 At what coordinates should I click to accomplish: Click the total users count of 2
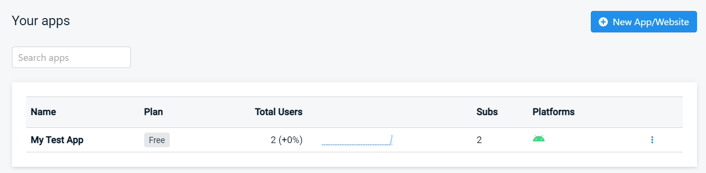point(273,140)
